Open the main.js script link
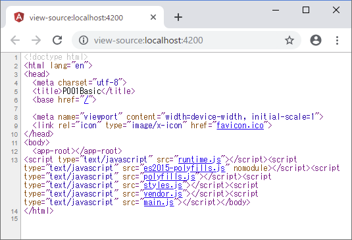Screen dimensions: 352x240 click(x=159, y=203)
